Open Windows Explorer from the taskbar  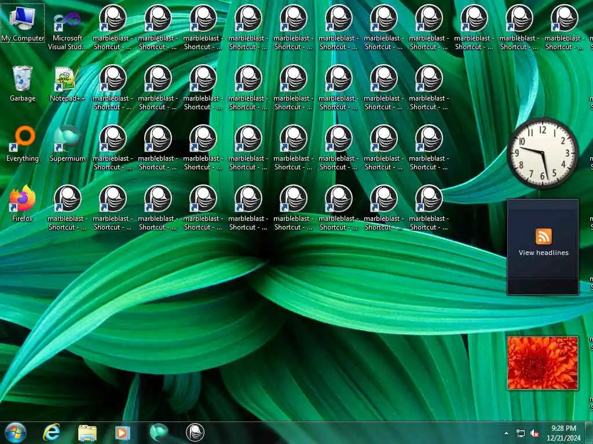[x=87, y=433]
